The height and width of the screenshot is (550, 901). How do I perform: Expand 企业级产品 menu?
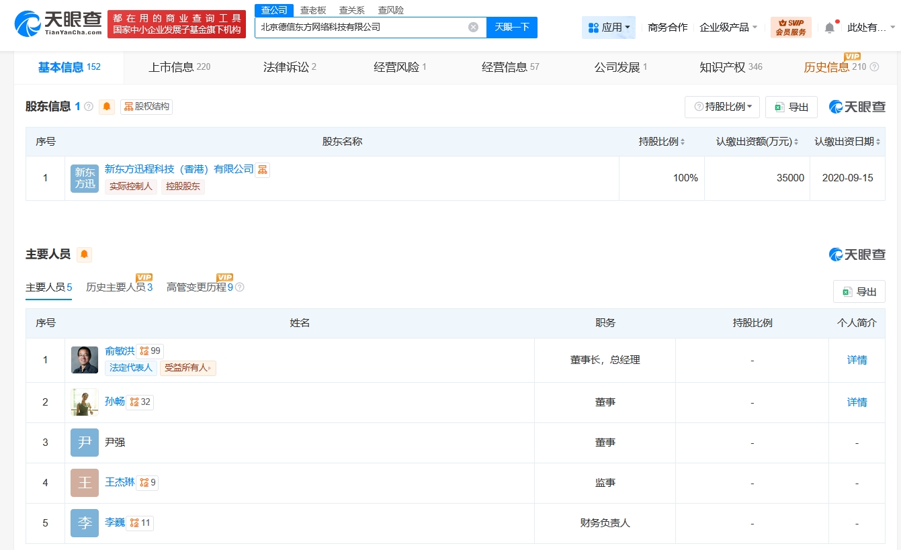click(728, 28)
